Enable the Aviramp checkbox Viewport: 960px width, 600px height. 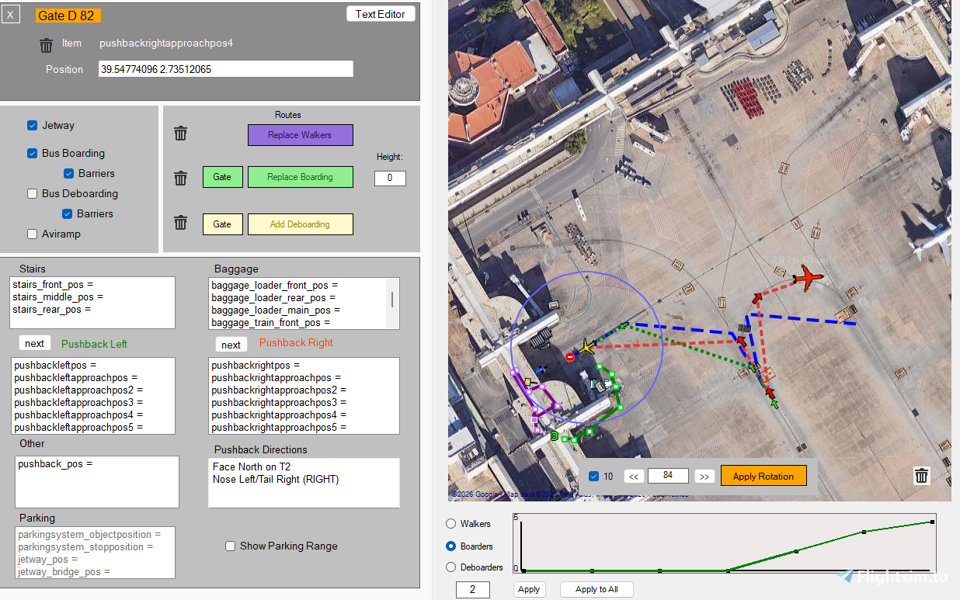(x=32, y=234)
